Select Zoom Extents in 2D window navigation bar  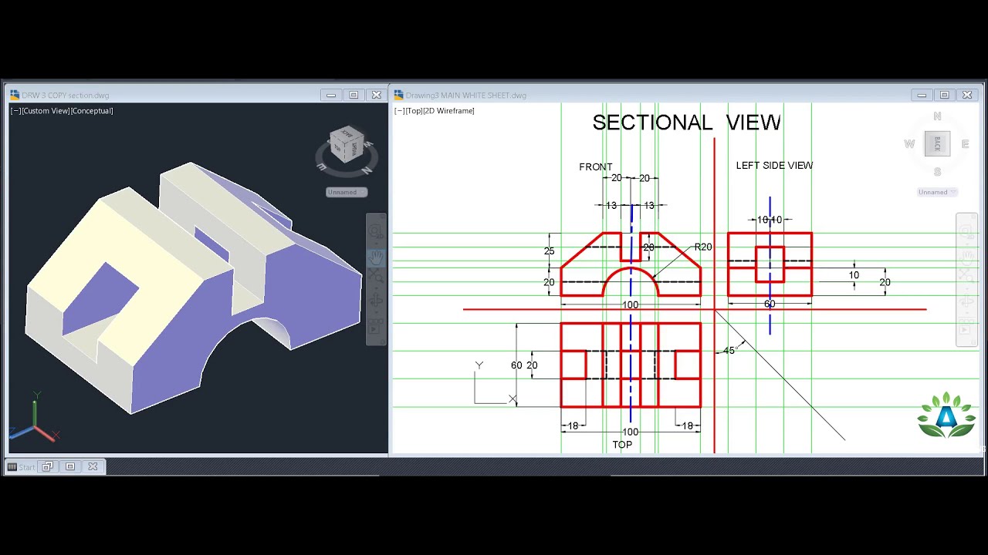966,275
